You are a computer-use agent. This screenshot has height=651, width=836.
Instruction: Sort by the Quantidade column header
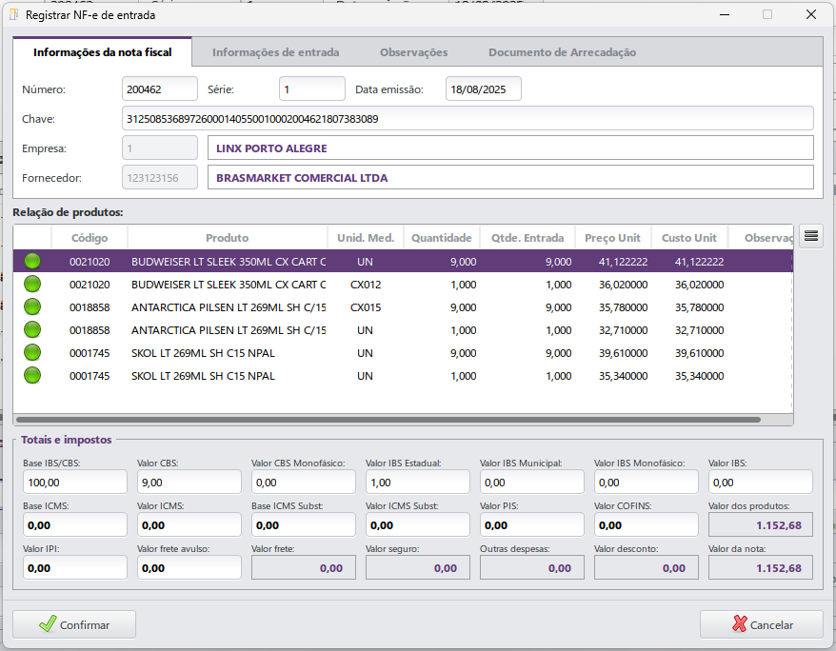pyautogui.click(x=441, y=238)
